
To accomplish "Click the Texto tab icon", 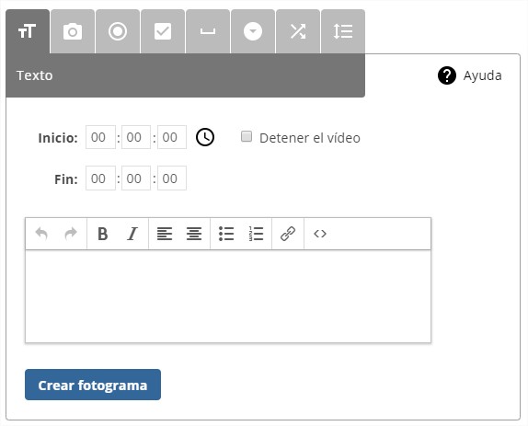I will pyautogui.click(x=28, y=31).
